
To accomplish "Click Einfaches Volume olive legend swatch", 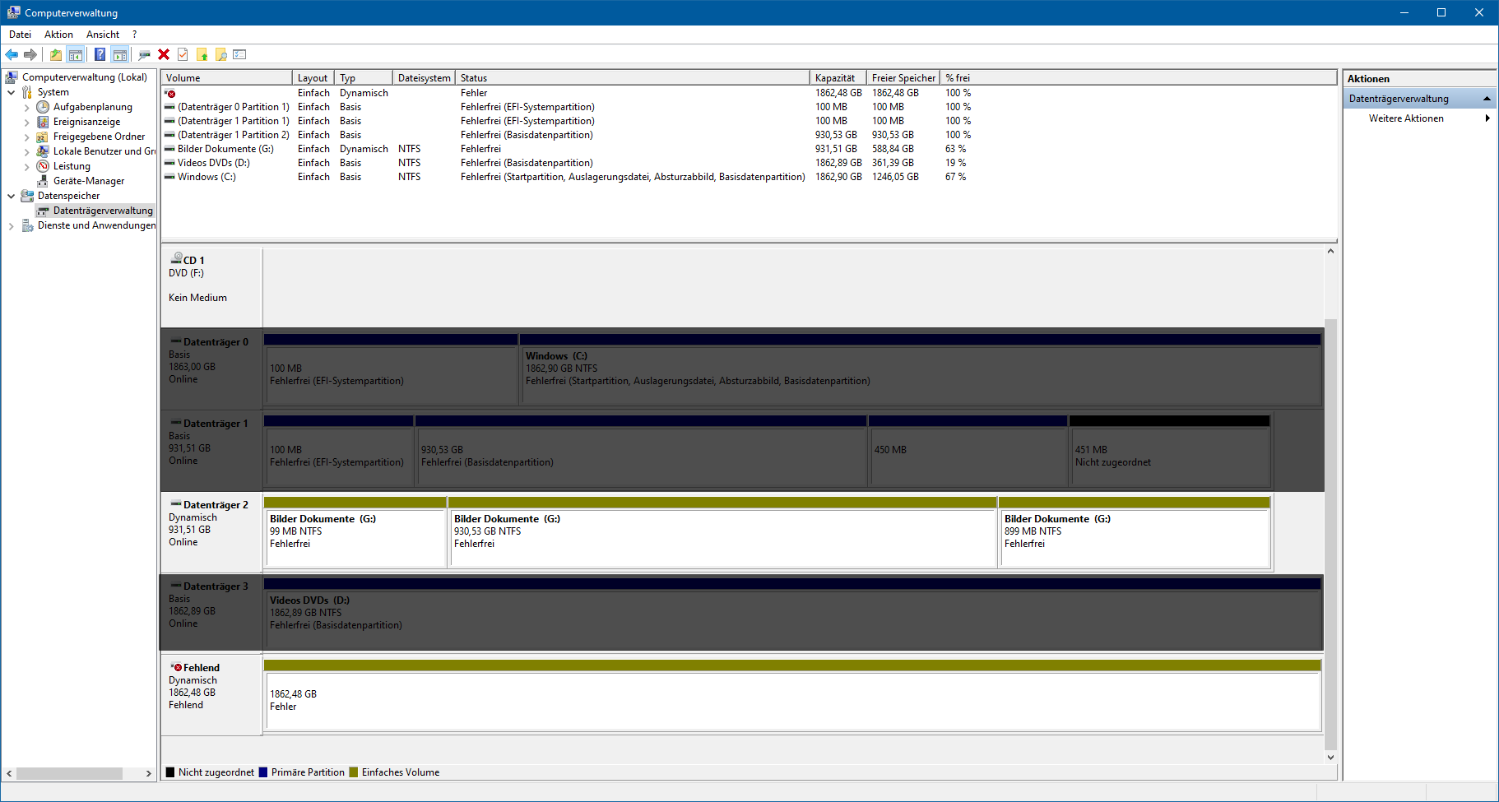I will (x=354, y=772).
